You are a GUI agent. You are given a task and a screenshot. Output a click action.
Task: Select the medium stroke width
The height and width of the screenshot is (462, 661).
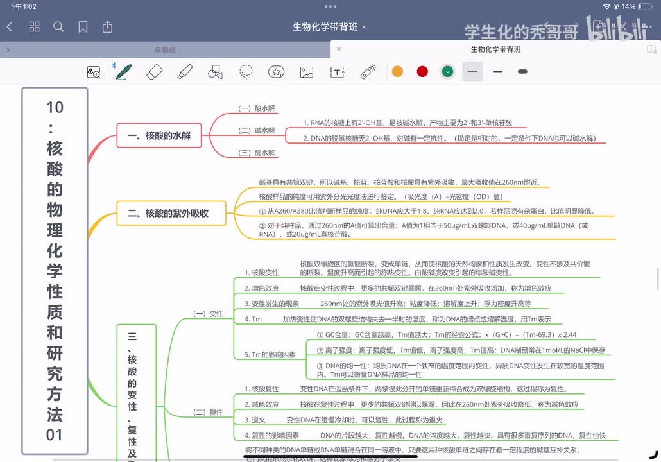[497, 72]
